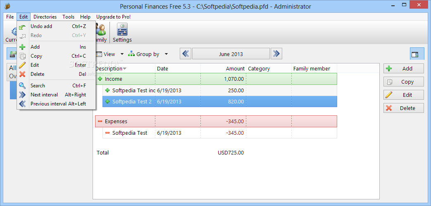Go to previous month with left double-arrow
The height and width of the screenshot is (206, 431).
186,54
